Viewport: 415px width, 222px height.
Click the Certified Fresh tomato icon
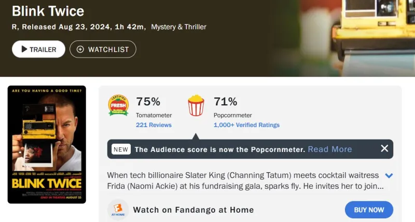tap(118, 105)
